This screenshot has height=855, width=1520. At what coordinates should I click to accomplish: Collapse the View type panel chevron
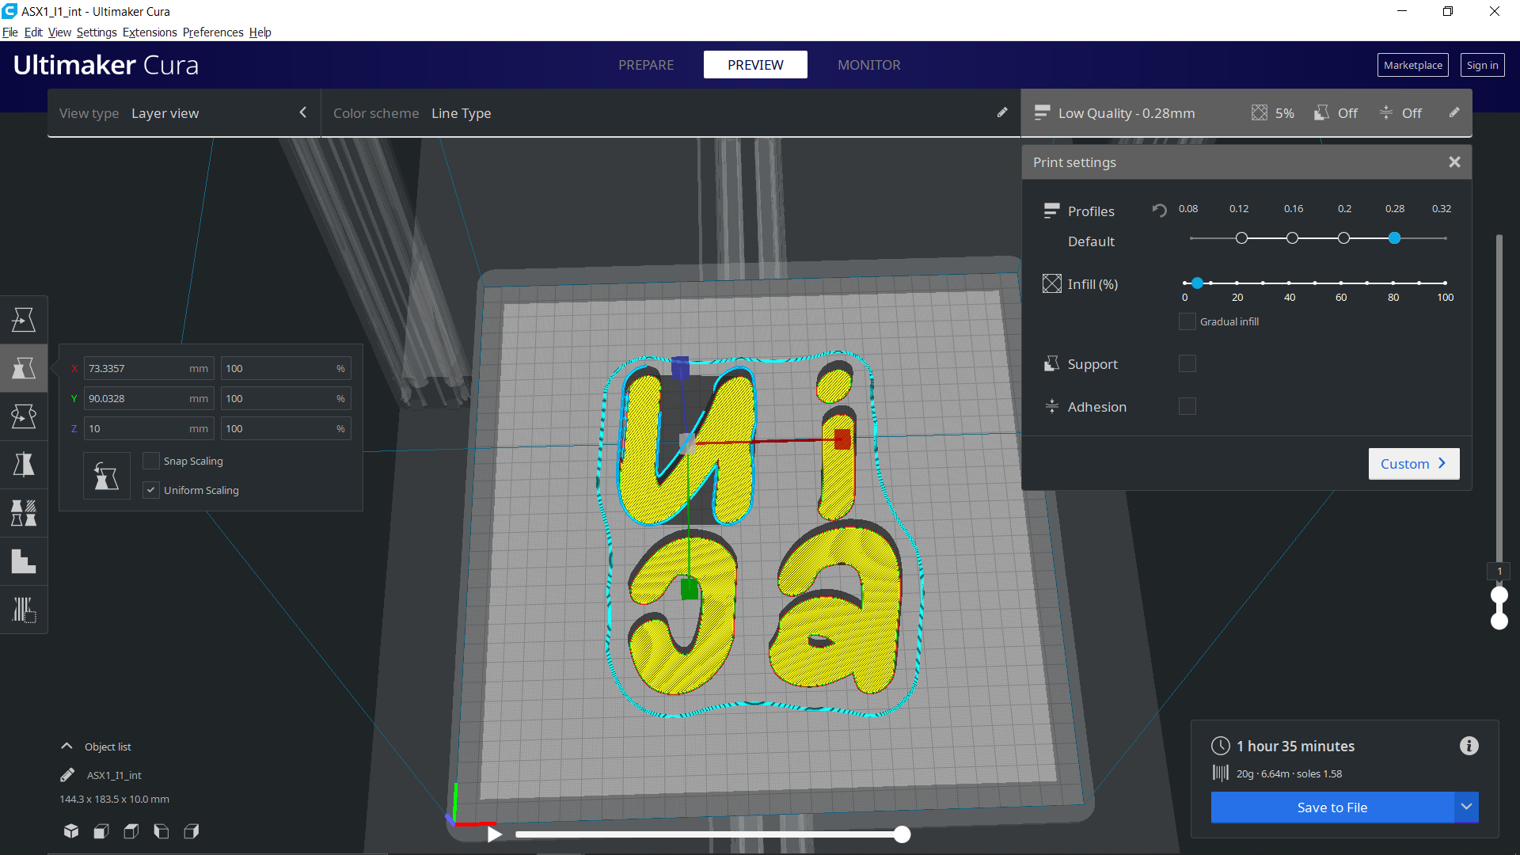303,113
